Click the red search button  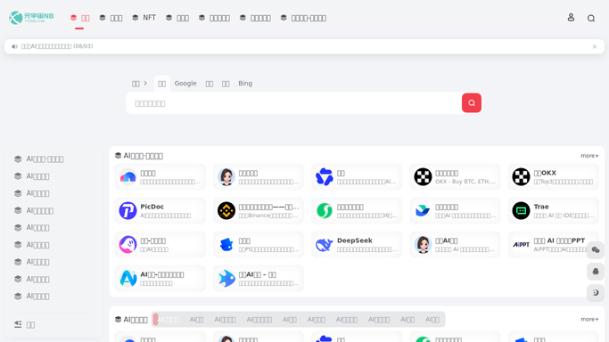(x=472, y=102)
